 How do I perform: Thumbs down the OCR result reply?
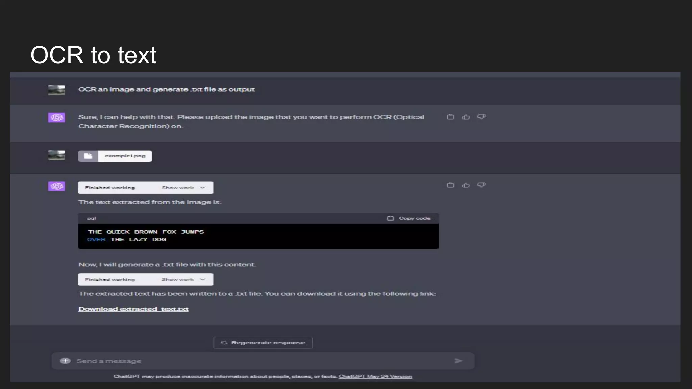(x=481, y=185)
